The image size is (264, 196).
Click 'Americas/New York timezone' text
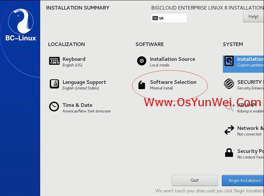[87, 111]
